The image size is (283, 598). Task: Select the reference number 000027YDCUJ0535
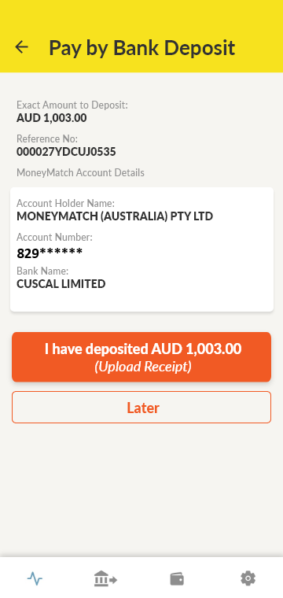tap(66, 152)
